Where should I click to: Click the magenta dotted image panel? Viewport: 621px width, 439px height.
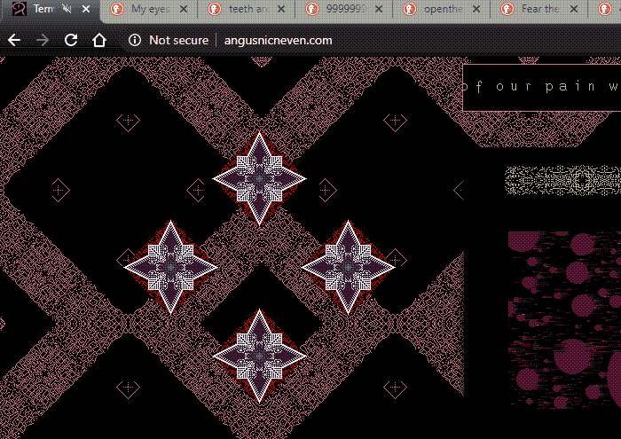tap(564, 319)
